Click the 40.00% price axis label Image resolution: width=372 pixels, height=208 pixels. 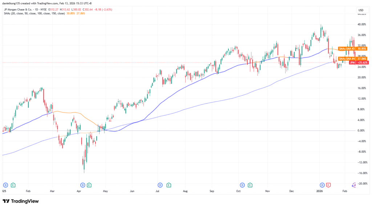tap(362, 24)
